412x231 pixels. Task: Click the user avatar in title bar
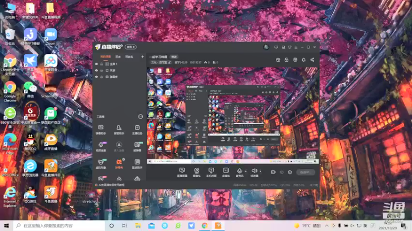point(266,47)
